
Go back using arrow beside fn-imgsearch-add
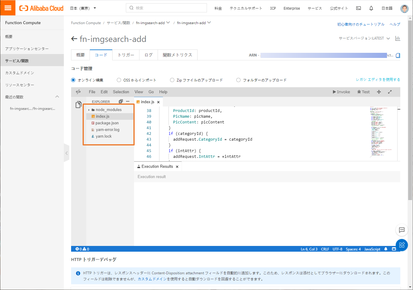[74, 39]
